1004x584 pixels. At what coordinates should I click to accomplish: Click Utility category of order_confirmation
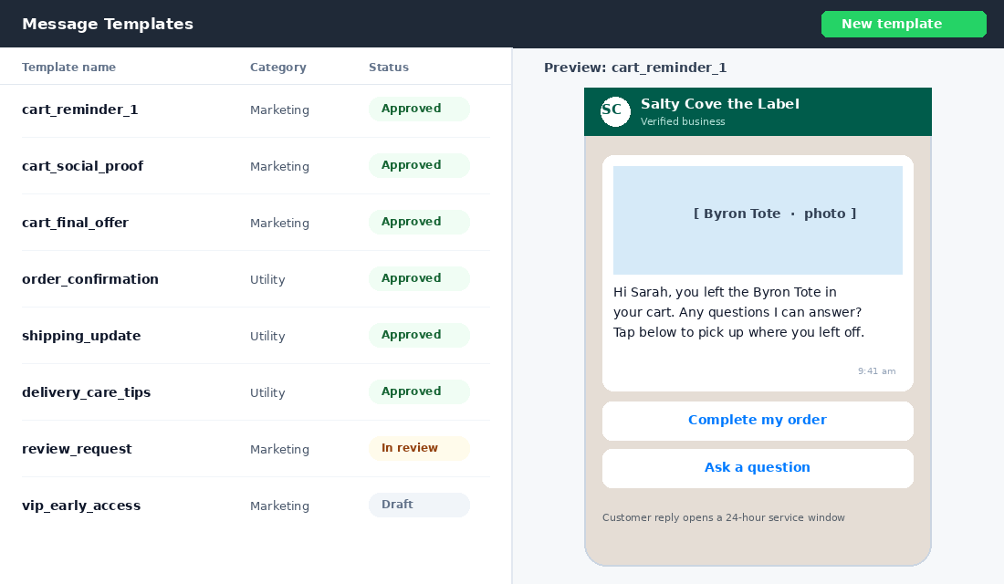tap(267, 280)
